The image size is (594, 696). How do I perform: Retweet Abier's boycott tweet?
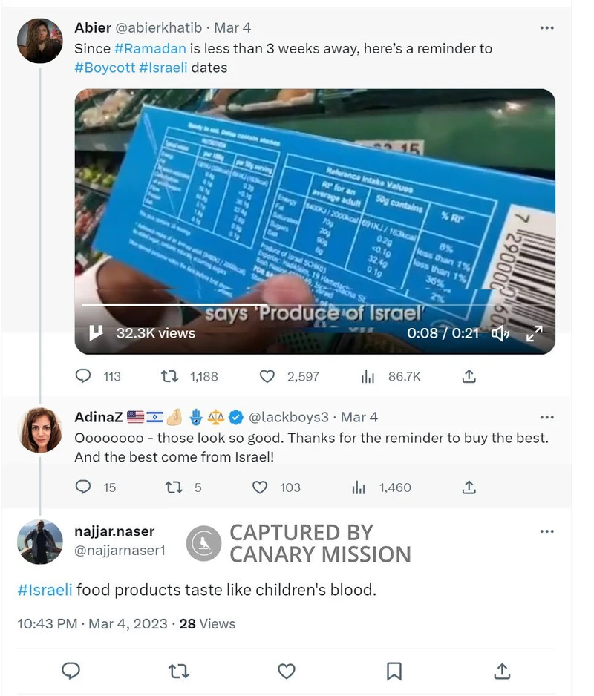click(169, 376)
